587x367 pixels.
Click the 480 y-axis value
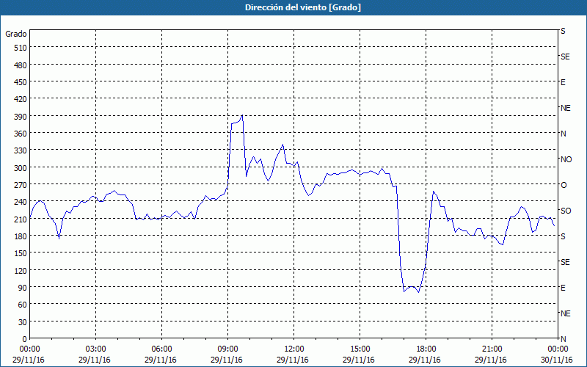21,65
